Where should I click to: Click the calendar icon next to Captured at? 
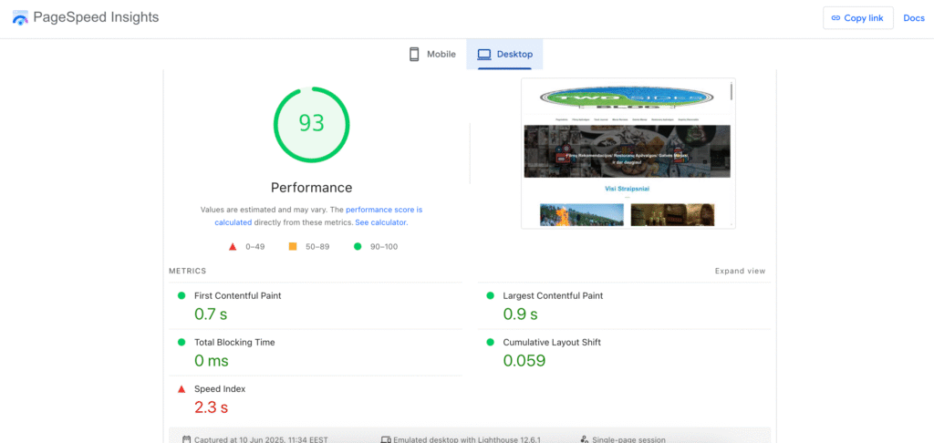[x=186, y=439]
